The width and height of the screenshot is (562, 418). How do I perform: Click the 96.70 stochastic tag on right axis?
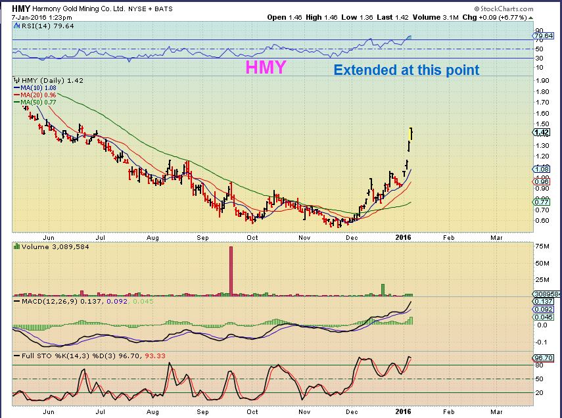544,358
